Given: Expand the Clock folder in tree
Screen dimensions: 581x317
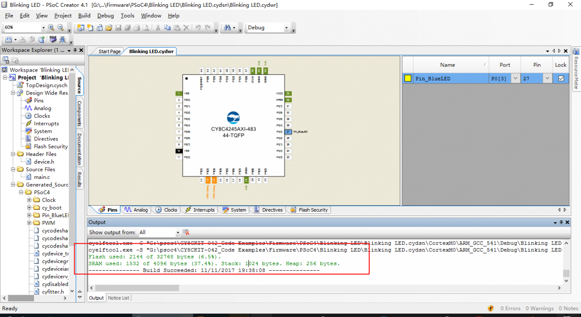Looking at the screenshot, I should pos(30,200).
